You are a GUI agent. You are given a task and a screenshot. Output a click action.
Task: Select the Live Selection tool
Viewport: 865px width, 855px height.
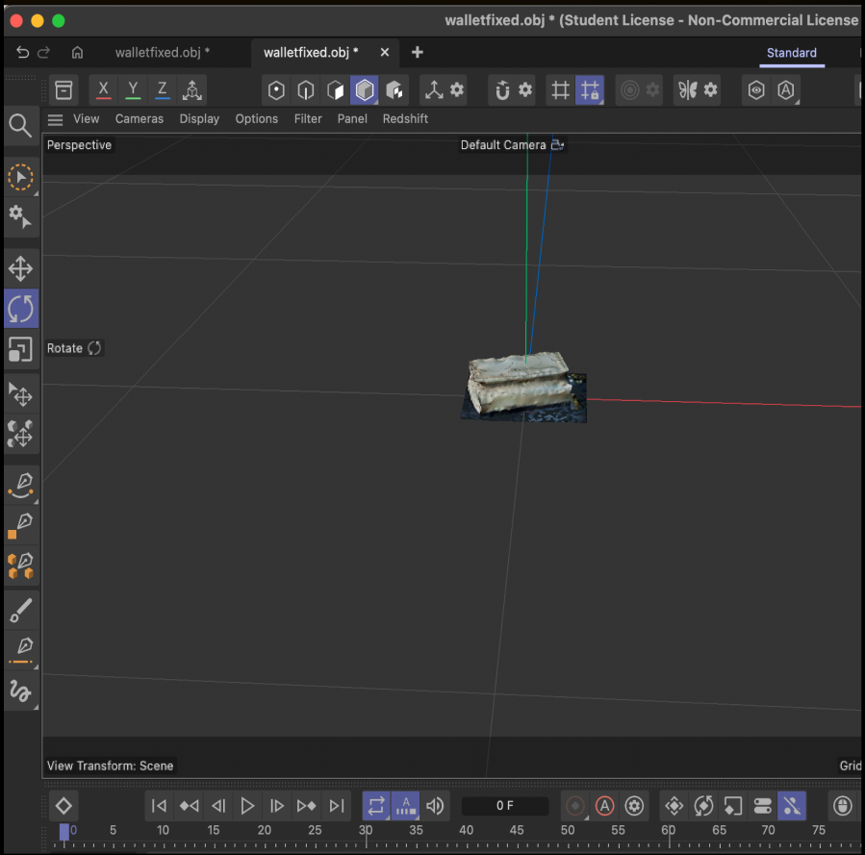[20, 177]
